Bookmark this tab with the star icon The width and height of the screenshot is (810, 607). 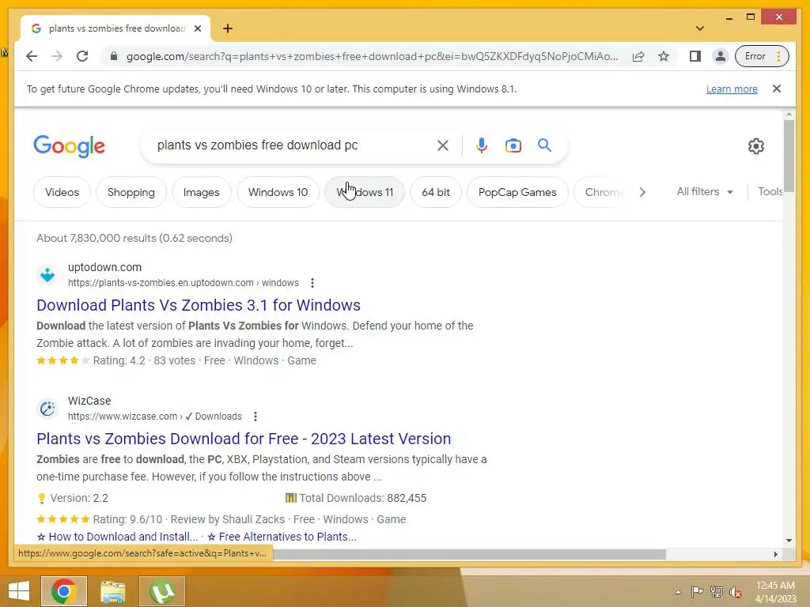click(664, 56)
